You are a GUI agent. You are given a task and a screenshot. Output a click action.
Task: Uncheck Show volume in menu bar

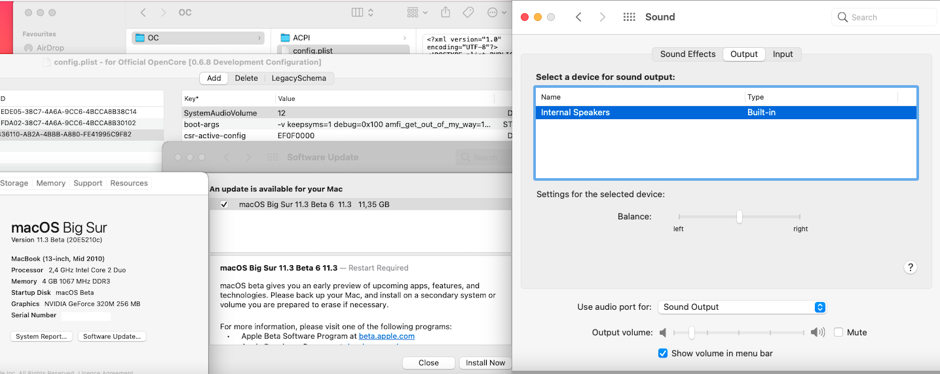[x=663, y=354]
